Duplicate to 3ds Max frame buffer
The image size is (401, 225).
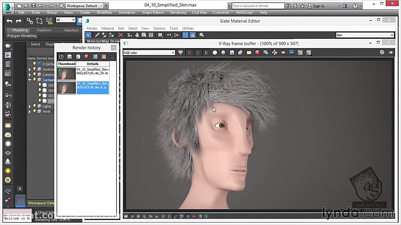(266, 52)
